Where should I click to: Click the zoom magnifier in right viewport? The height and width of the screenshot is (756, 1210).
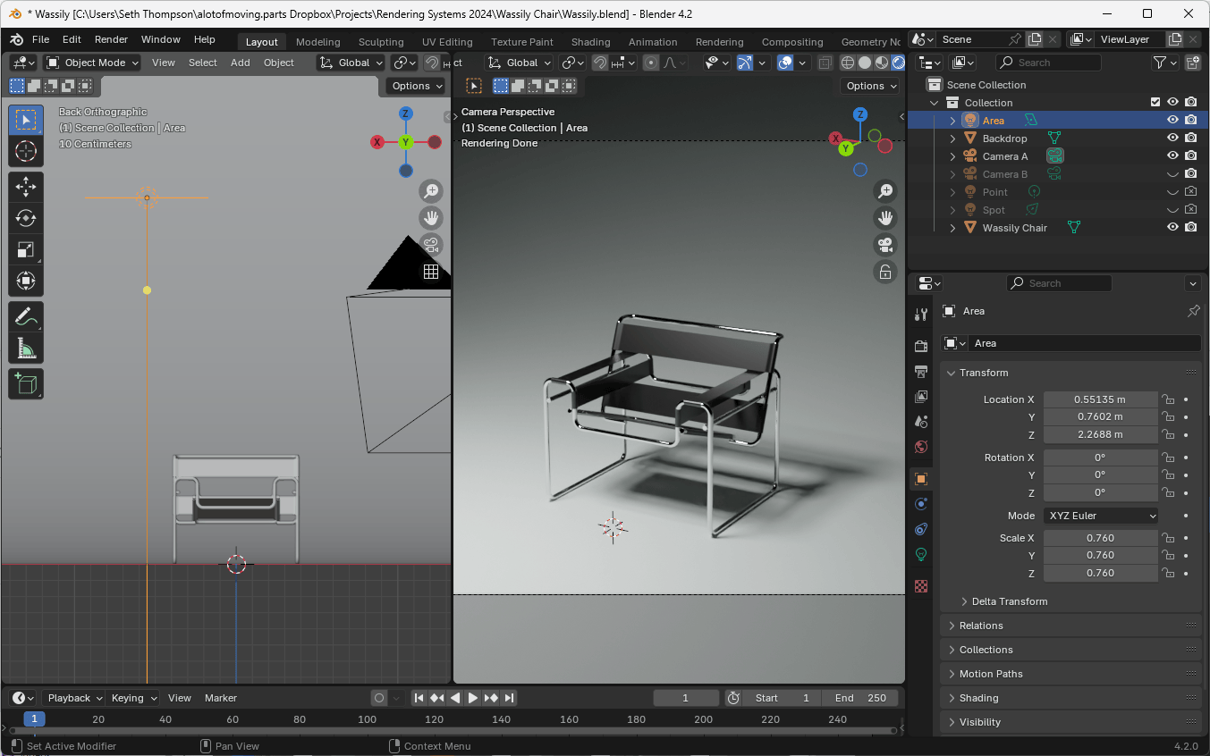(885, 191)
